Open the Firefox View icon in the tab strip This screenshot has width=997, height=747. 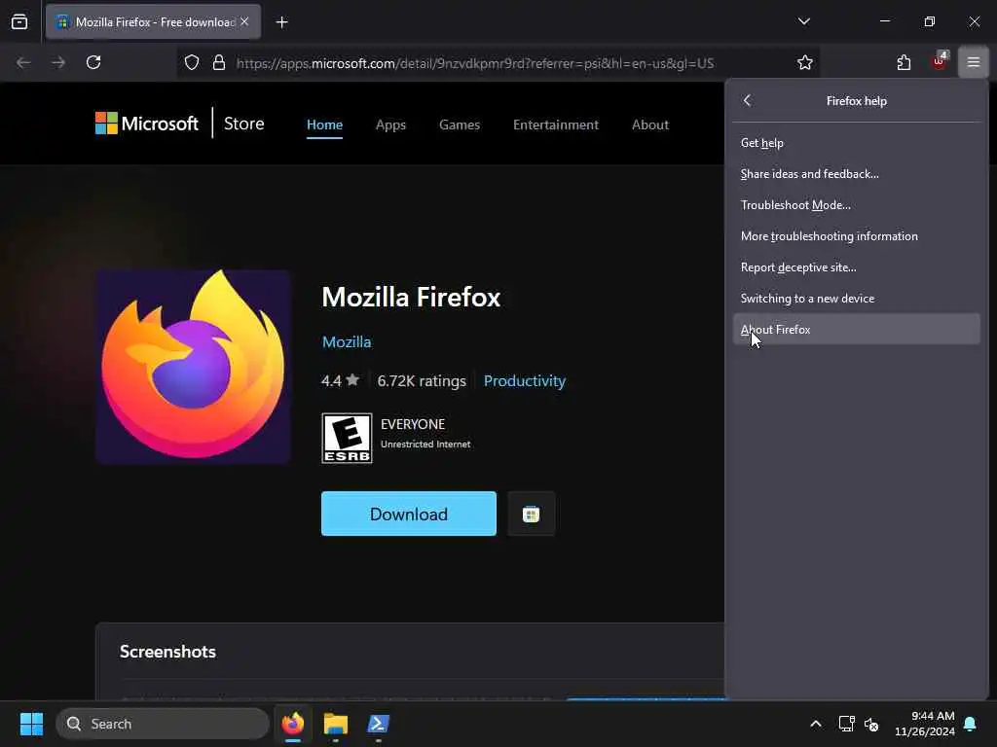(x=19, y=22)
